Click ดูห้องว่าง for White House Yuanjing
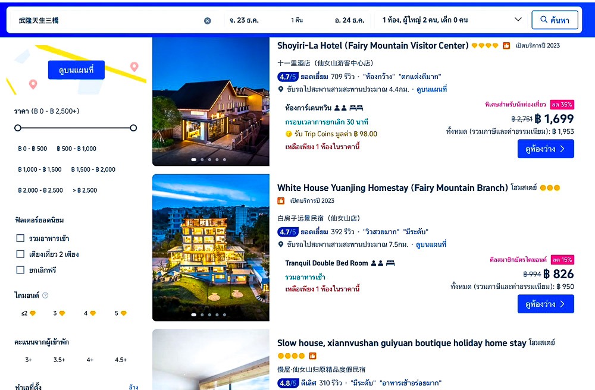595x390 pixels. 546,304
